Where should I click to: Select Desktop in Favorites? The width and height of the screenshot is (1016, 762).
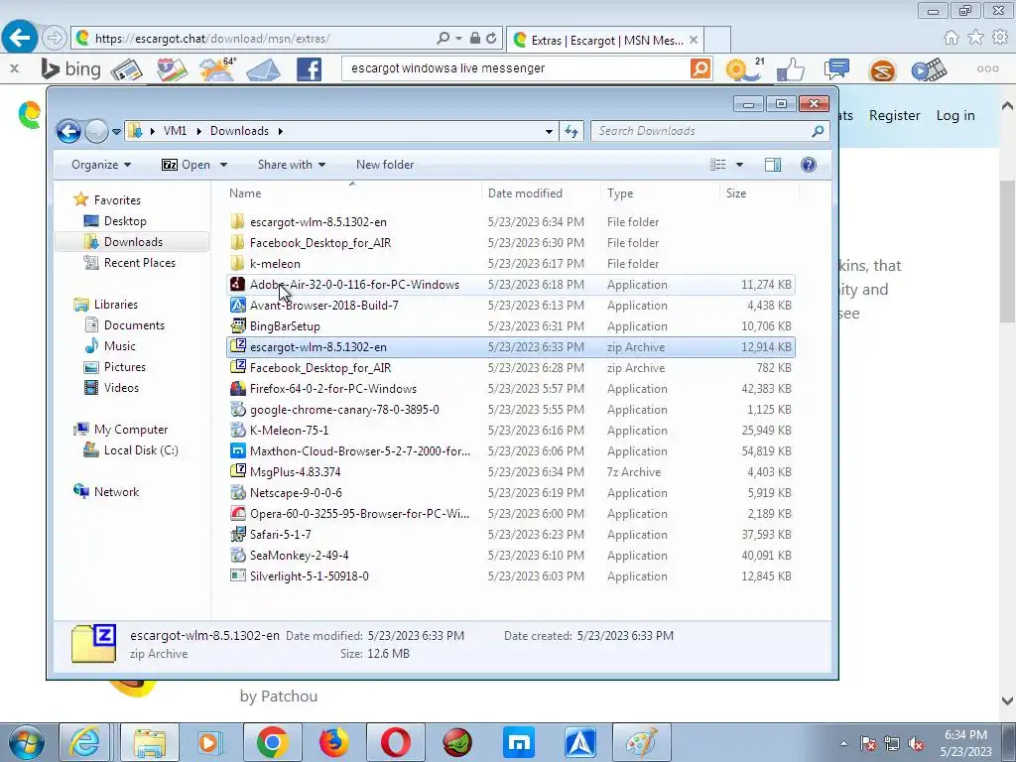pos(125,221)
